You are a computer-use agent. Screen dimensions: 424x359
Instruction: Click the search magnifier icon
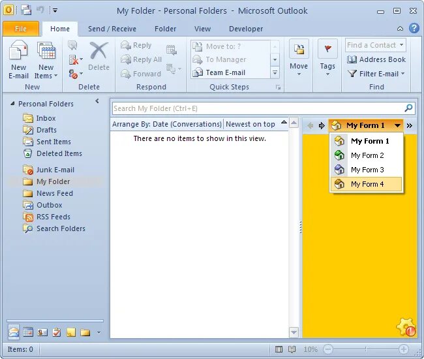pyautogui.click(x=408, y=108)
